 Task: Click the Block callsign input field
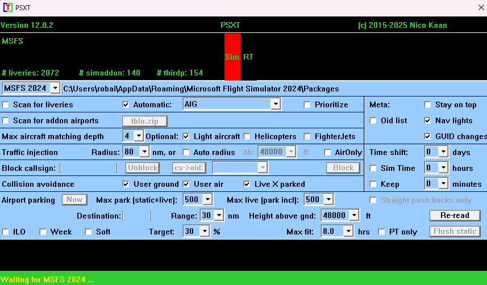point(88,168)
